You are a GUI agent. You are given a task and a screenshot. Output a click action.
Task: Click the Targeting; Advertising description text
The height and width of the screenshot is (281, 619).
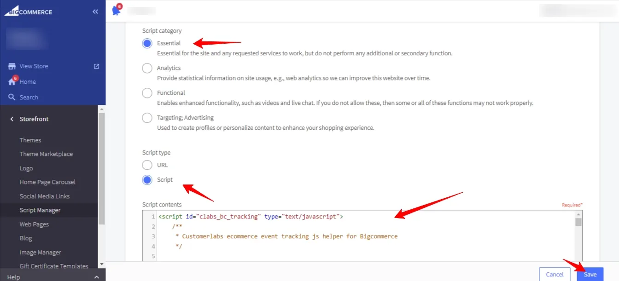(x=265, y=128)
